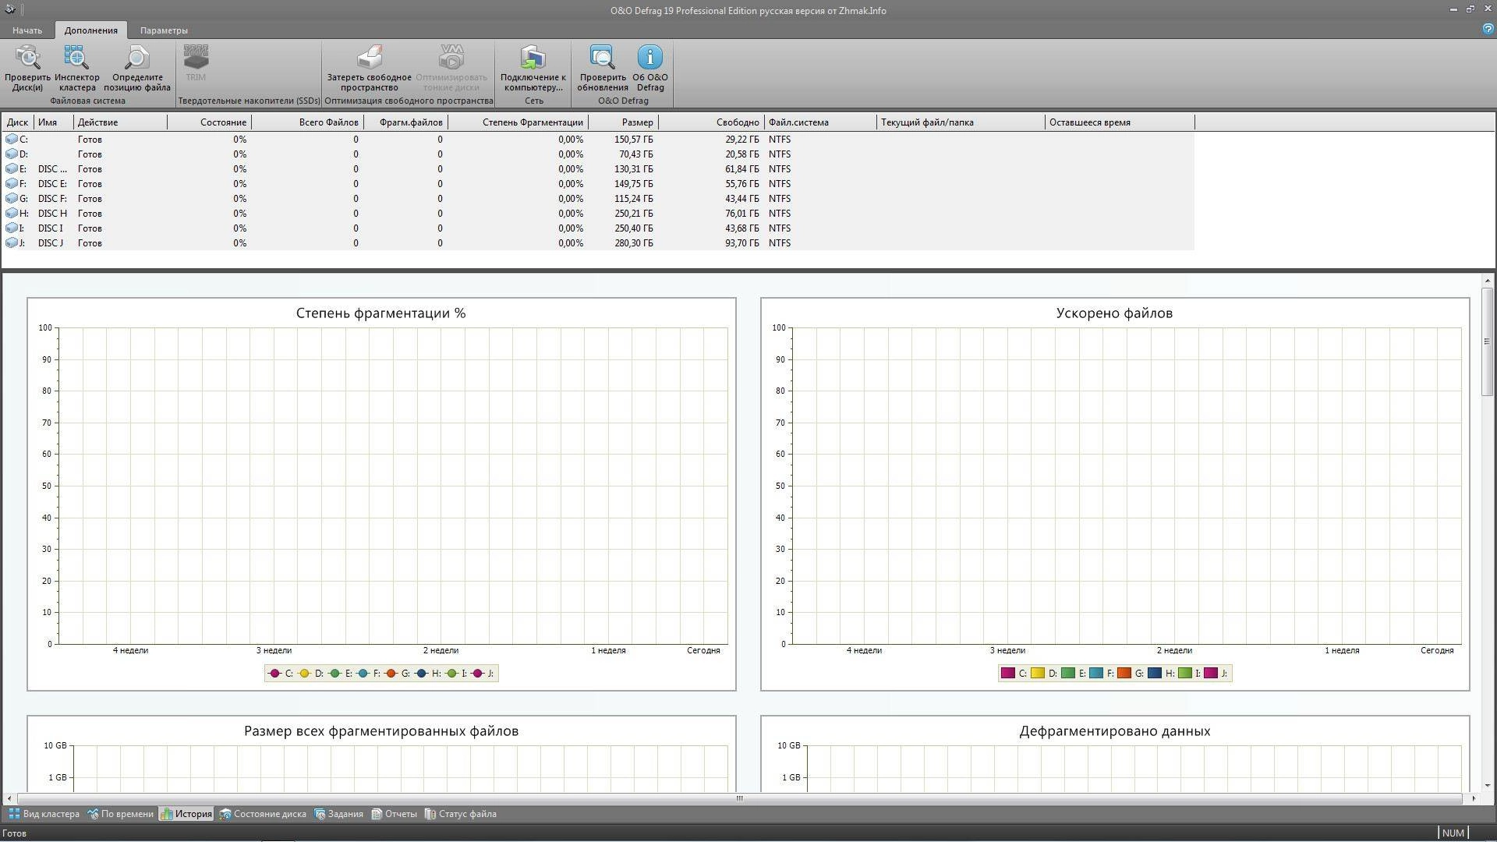
Task: Click horizontal scrollbar right arrow
Action: pyautogui.click(x=1473, y=798)
